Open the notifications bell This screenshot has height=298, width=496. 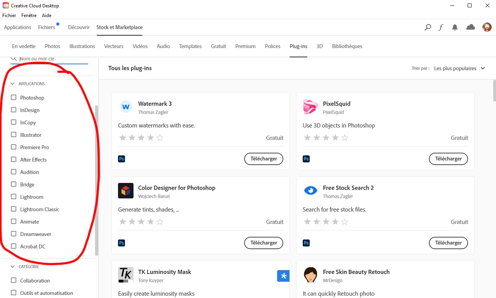click(455, 28)
